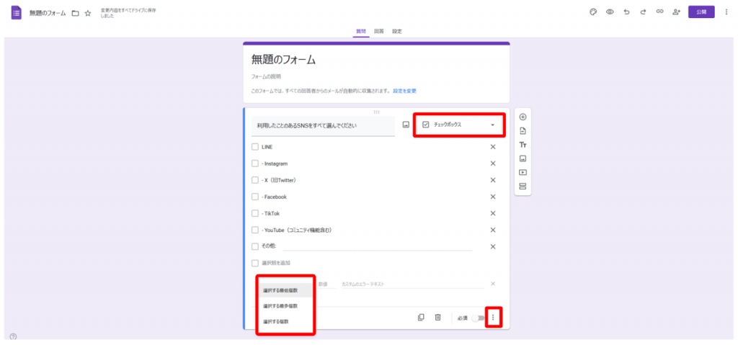Open the チェックボックス question type dropdown

click(x=459, y=125)
